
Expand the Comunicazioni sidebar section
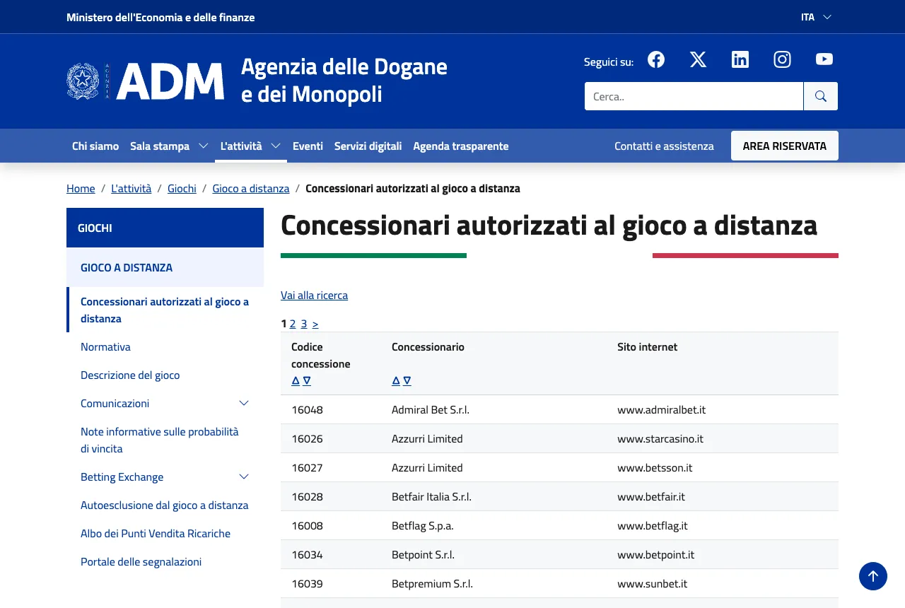244,403
